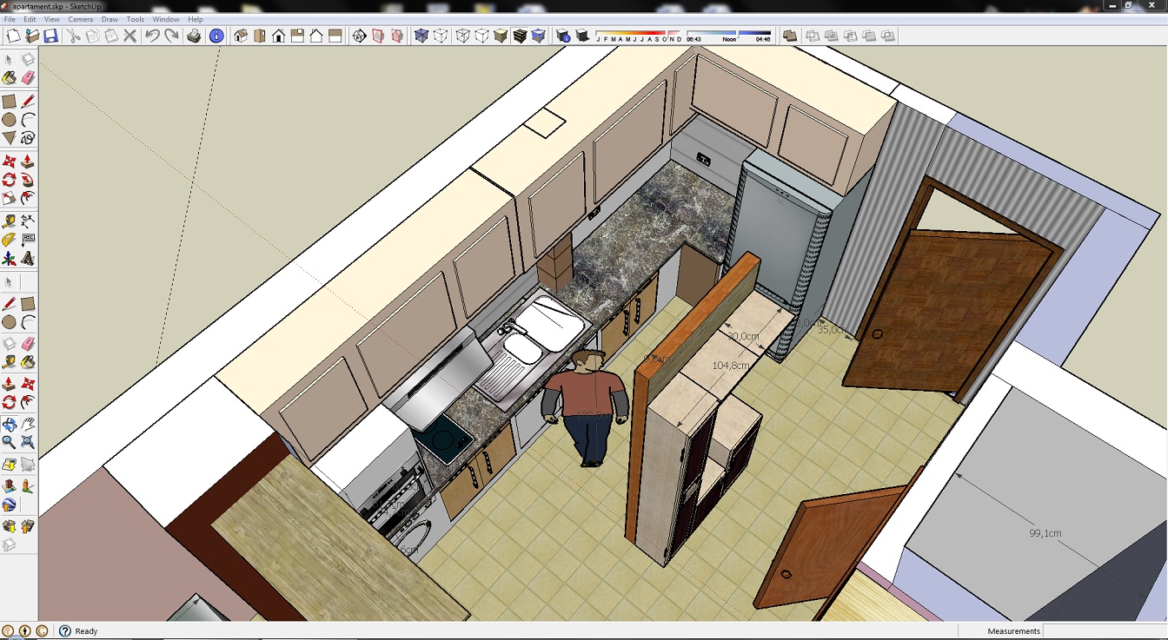Toggle shadow display on or off
Viewport: 1168px width, 640px height.
pyautogui.click(x=582, y=36)
